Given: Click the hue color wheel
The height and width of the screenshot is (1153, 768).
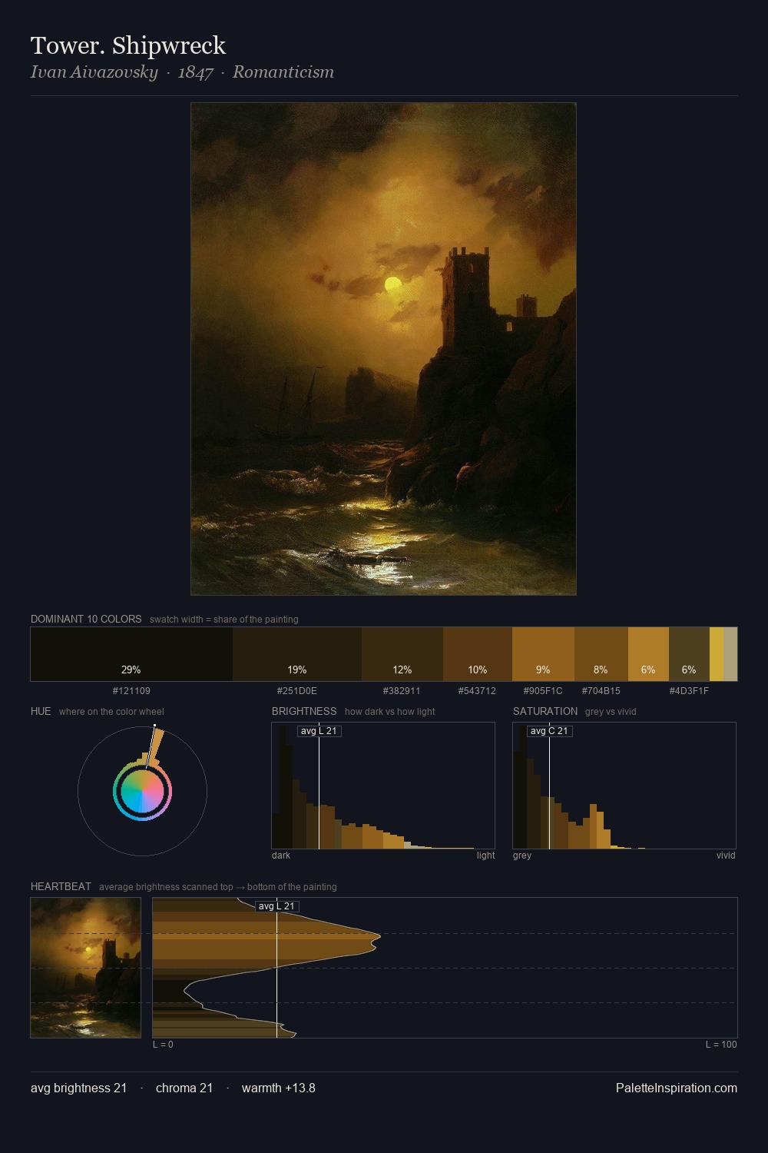Looking at the screenshot, I should [x=142, y=791].
